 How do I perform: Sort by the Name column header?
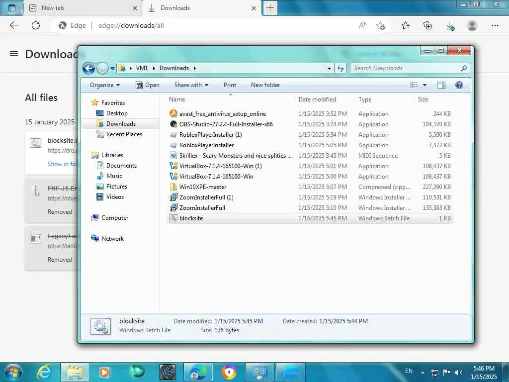[177, 99]
